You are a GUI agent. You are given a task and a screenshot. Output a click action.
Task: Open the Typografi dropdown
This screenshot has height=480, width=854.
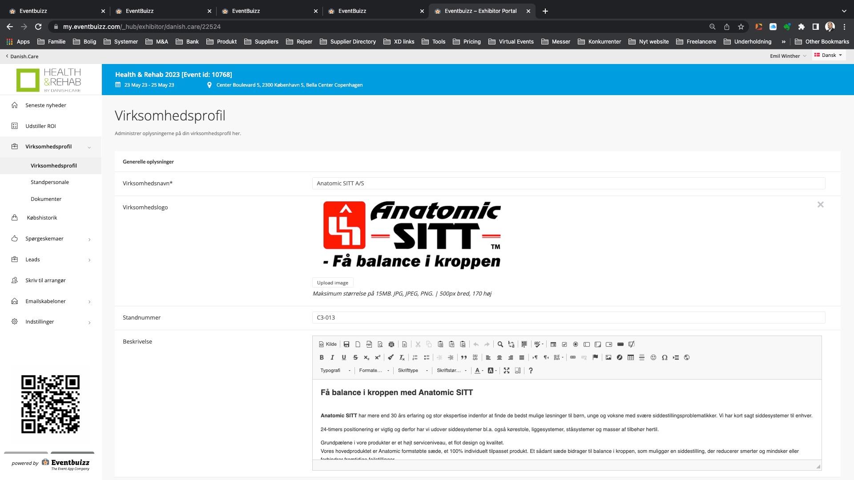coord(335,371)
